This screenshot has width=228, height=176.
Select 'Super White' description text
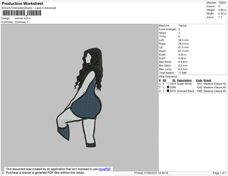pyautogui.click(x=184, y=84)
